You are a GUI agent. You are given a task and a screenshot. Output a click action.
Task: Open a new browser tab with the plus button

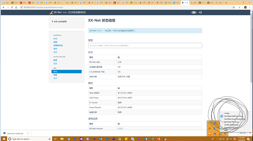pyautogui.click(x=226, y=3)
